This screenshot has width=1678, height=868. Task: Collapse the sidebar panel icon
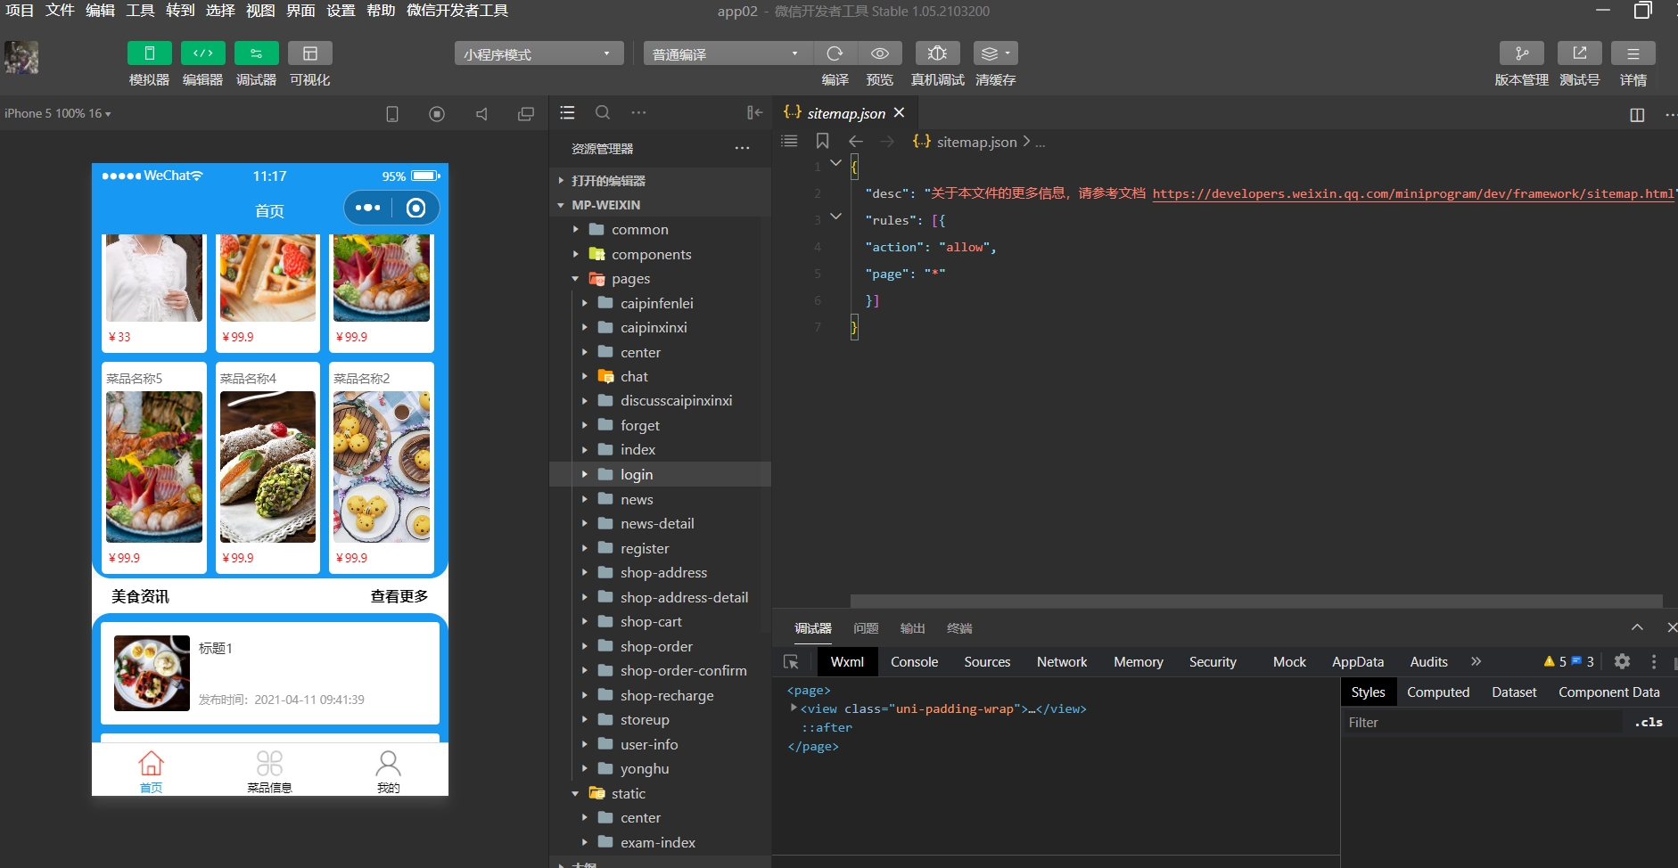pos(754,113)
